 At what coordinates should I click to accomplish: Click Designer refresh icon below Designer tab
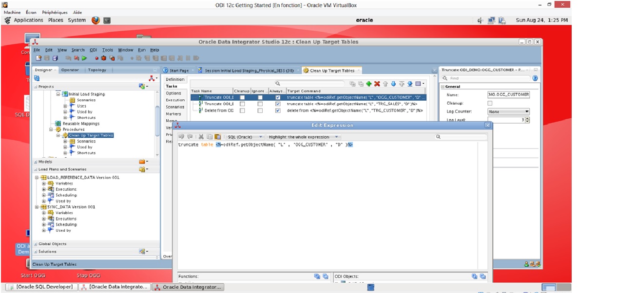coord(37,78)
